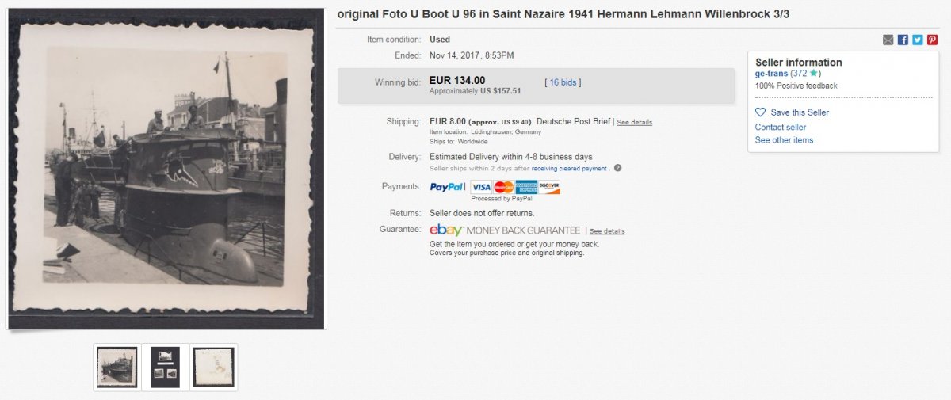Click the heart icon beside Save this Seller
Viewport: 951px width, 400px height.
click(x=761, y=112)
